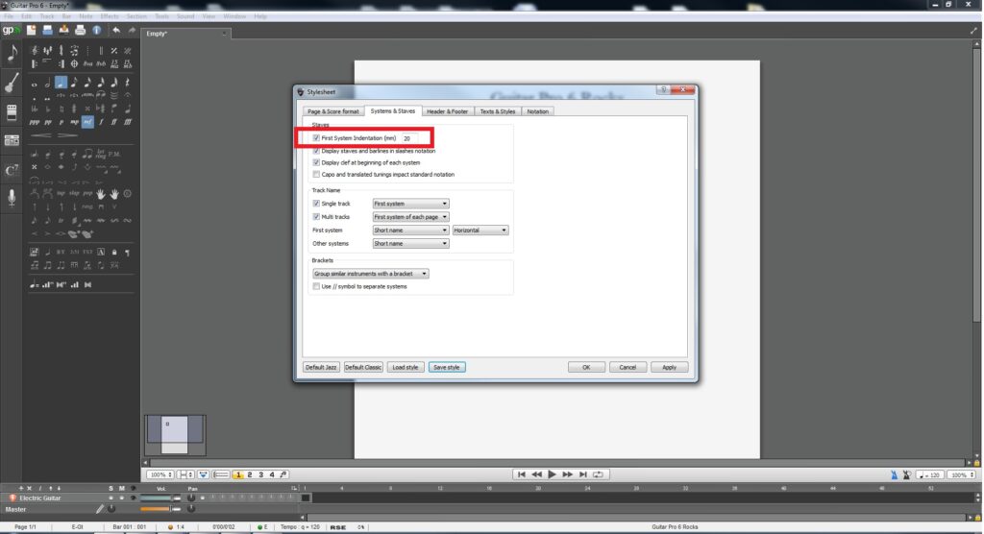The height and width of the screenshot is (534, 984).
Task: Toggle display staves in slashes notation
Action: (x=316, y=151)
